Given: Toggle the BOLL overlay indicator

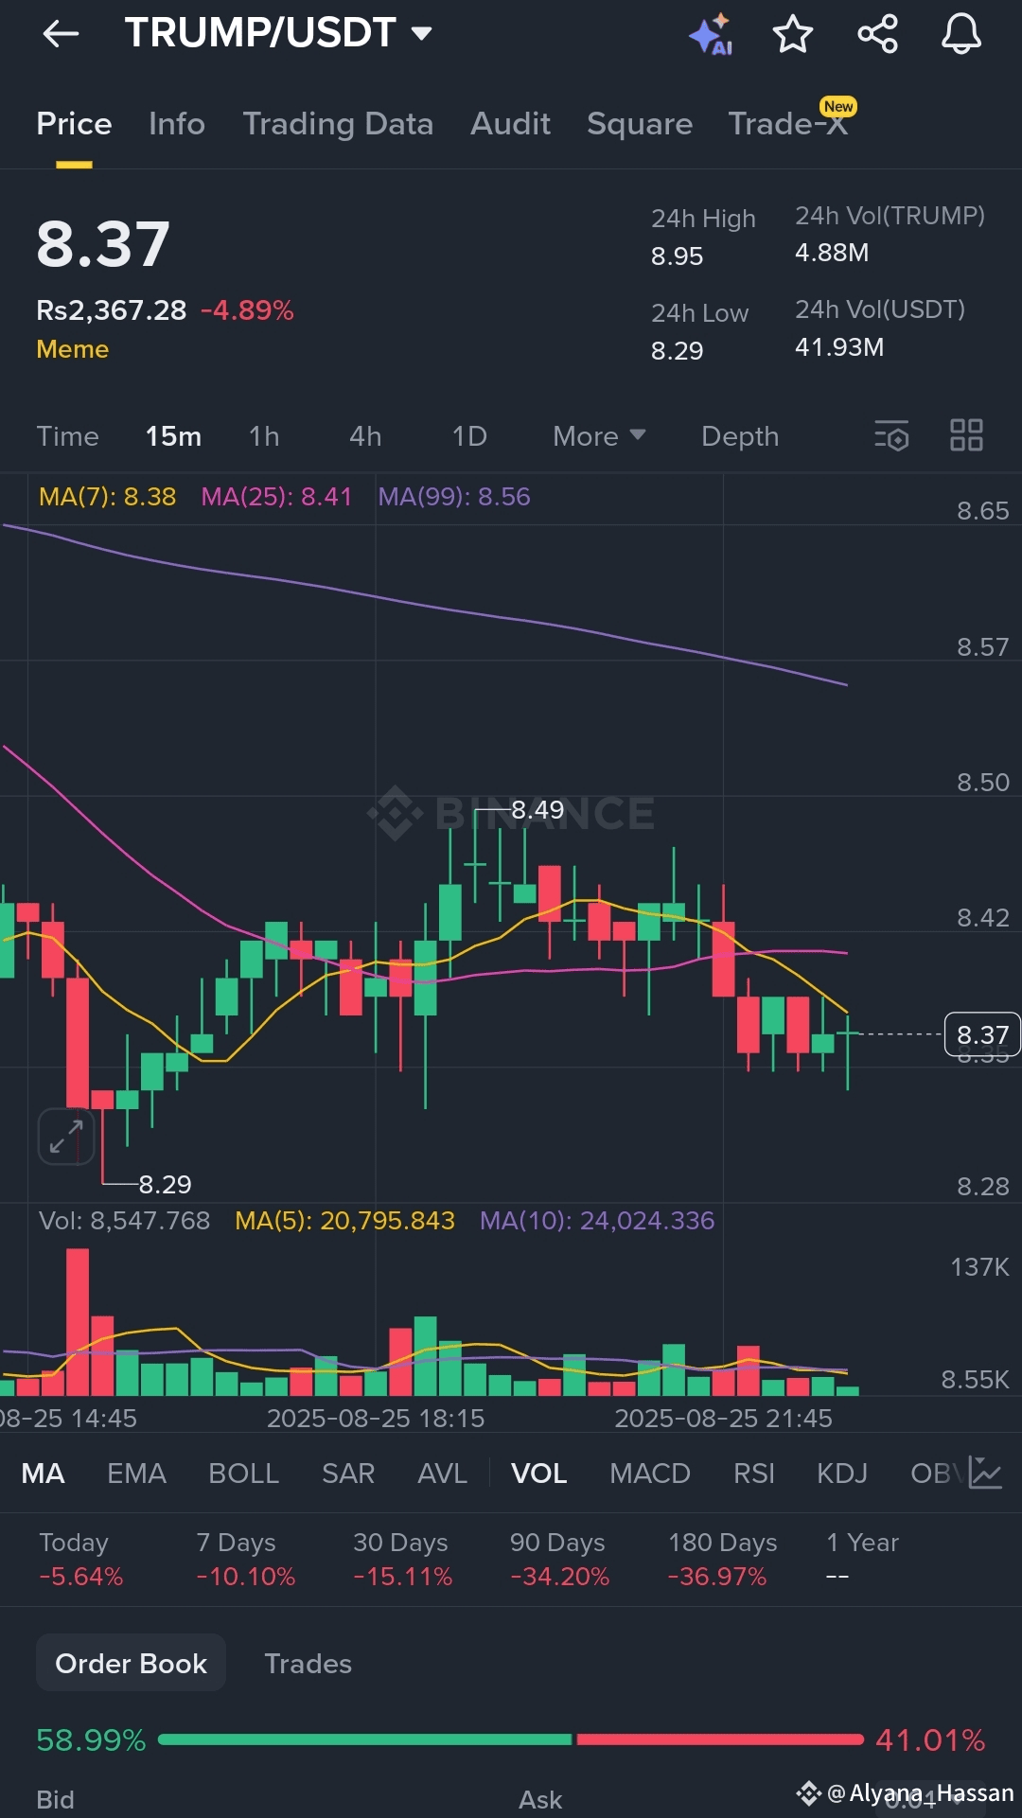Looking at the screenshot, I should [243, 1474].
